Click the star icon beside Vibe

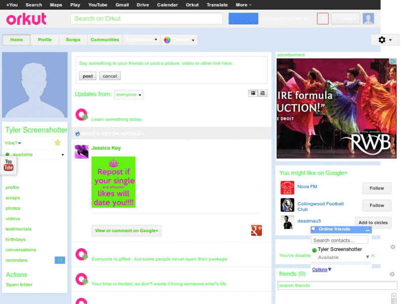pyautogui.click(x=58, y=142)
